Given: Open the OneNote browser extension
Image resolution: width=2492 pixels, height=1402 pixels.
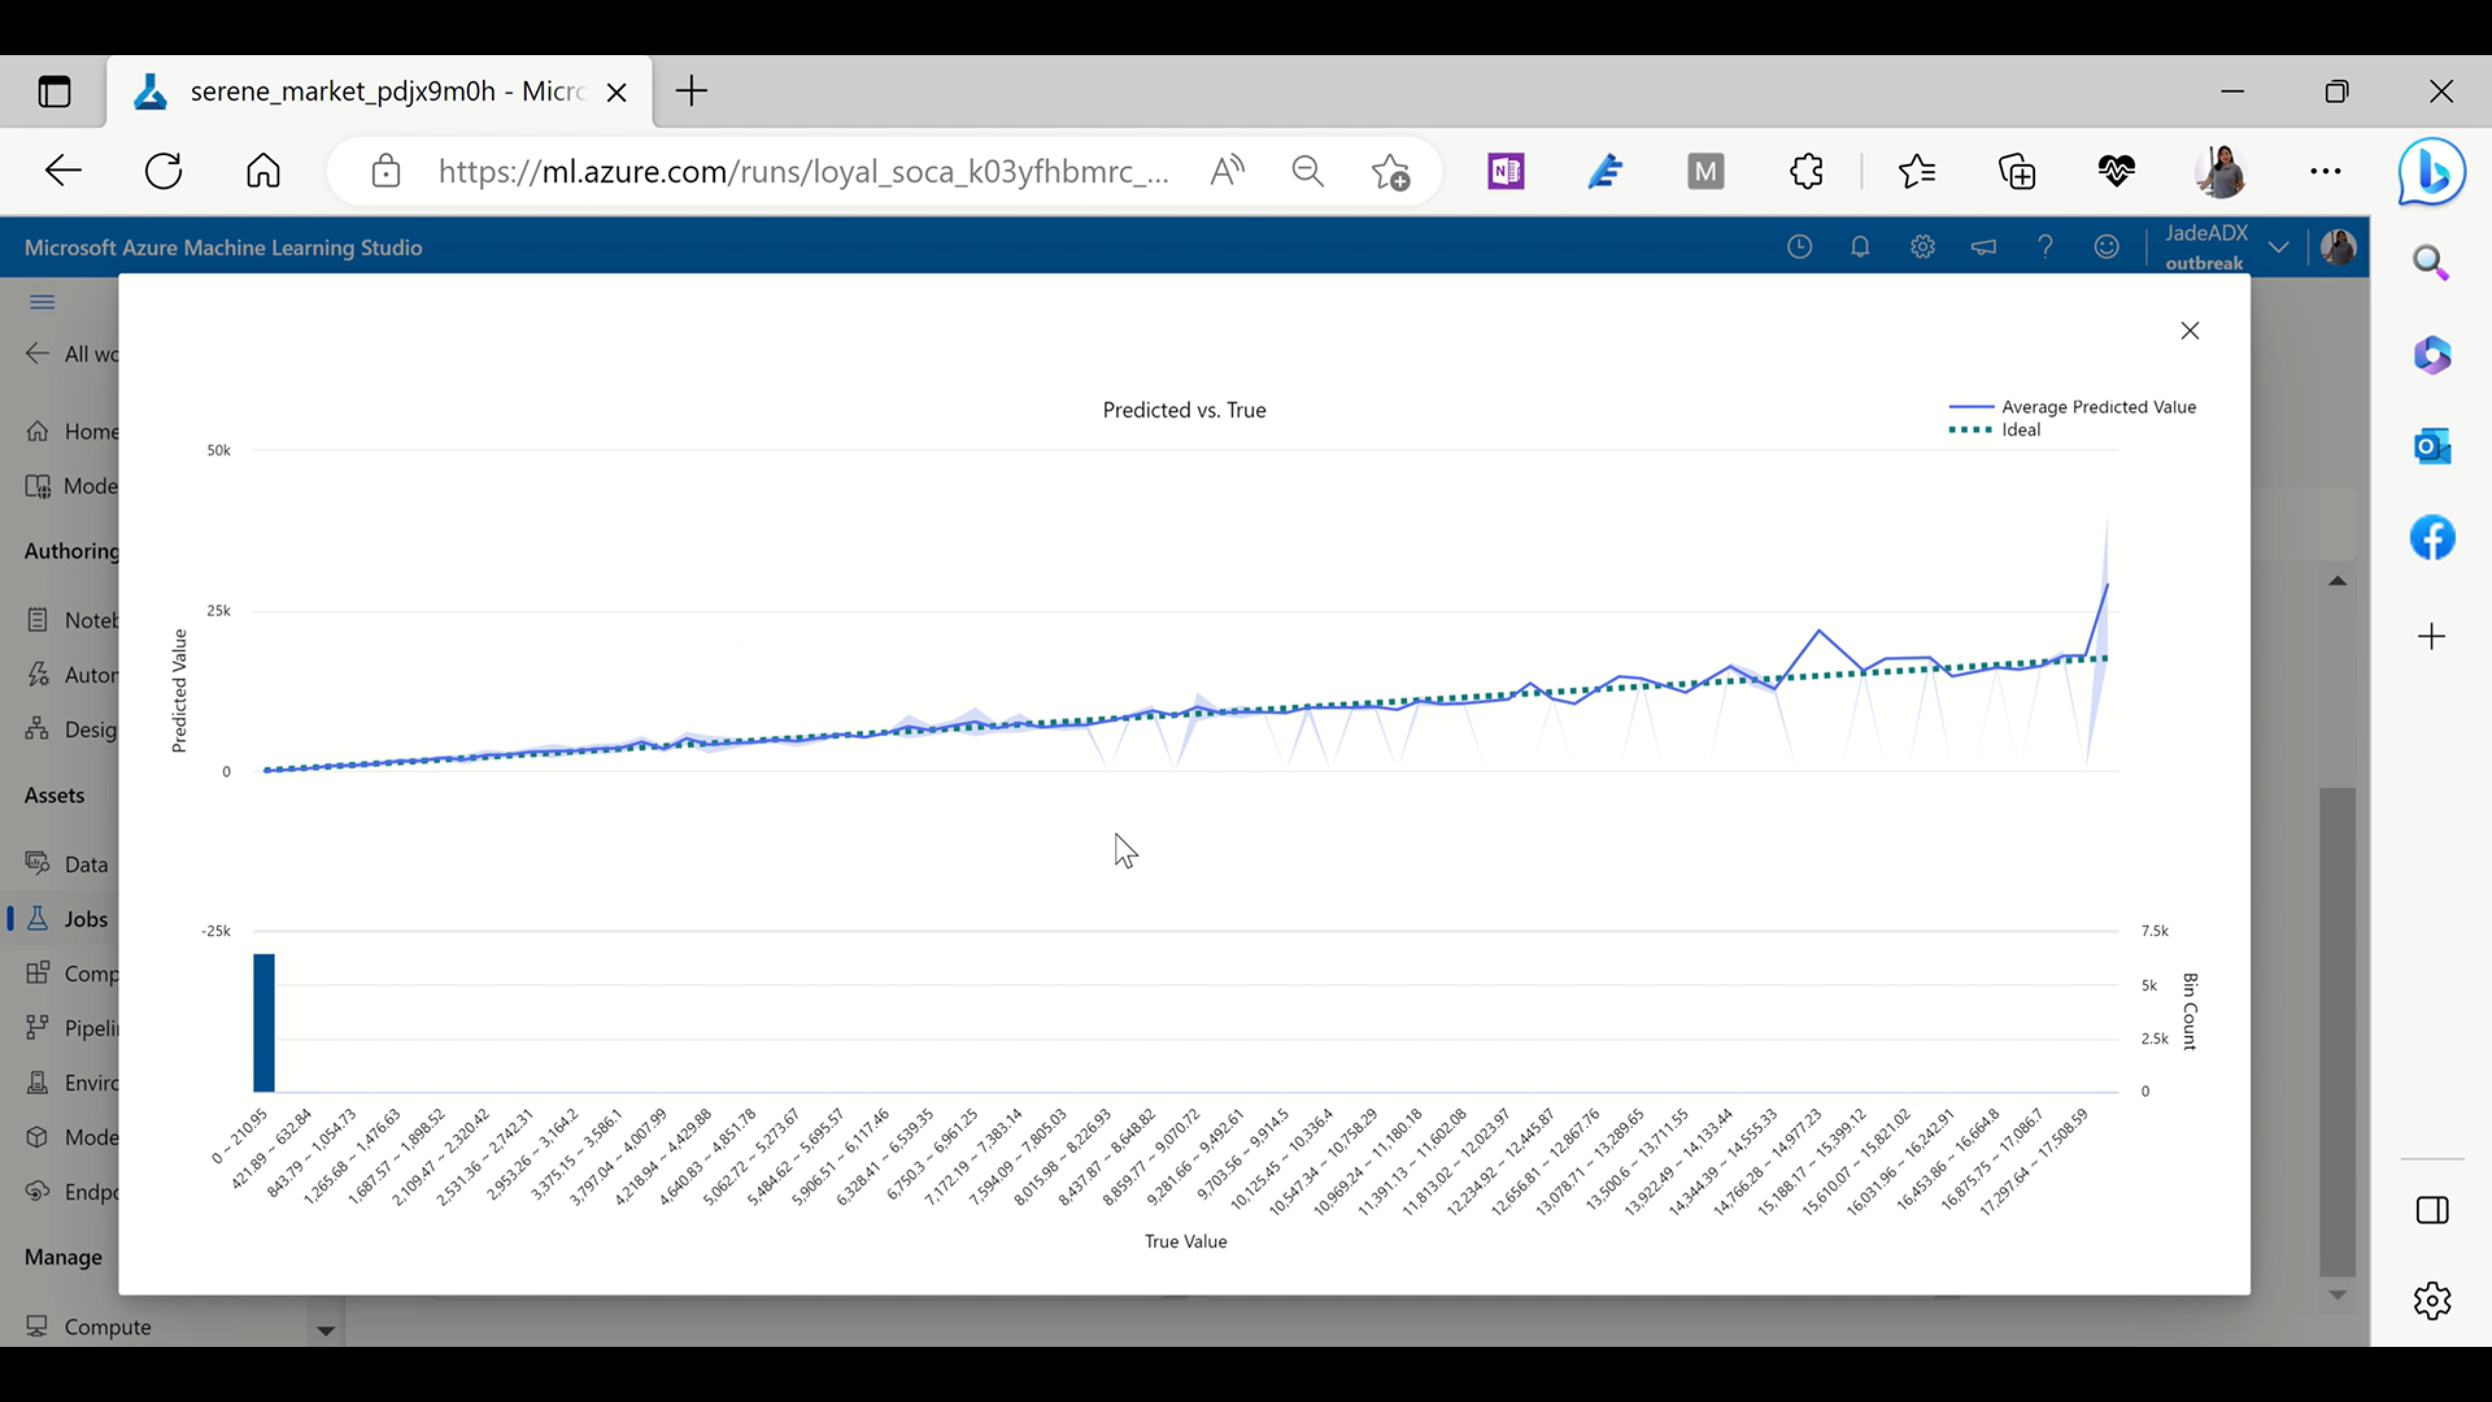Looking at the screenshot, I should click(1506, 171).
